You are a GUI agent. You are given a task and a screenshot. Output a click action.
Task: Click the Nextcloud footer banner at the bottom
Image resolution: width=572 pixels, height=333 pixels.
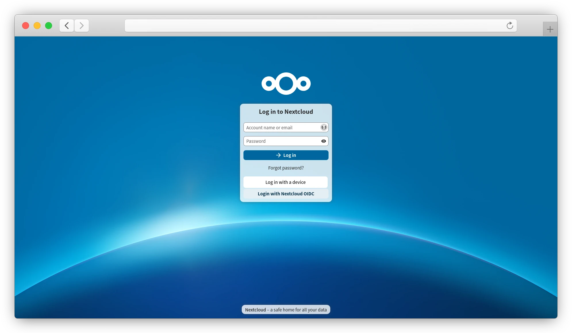click(286, 309)
